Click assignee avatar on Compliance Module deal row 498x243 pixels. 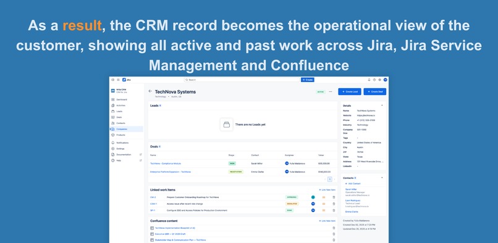click(287, 163)
